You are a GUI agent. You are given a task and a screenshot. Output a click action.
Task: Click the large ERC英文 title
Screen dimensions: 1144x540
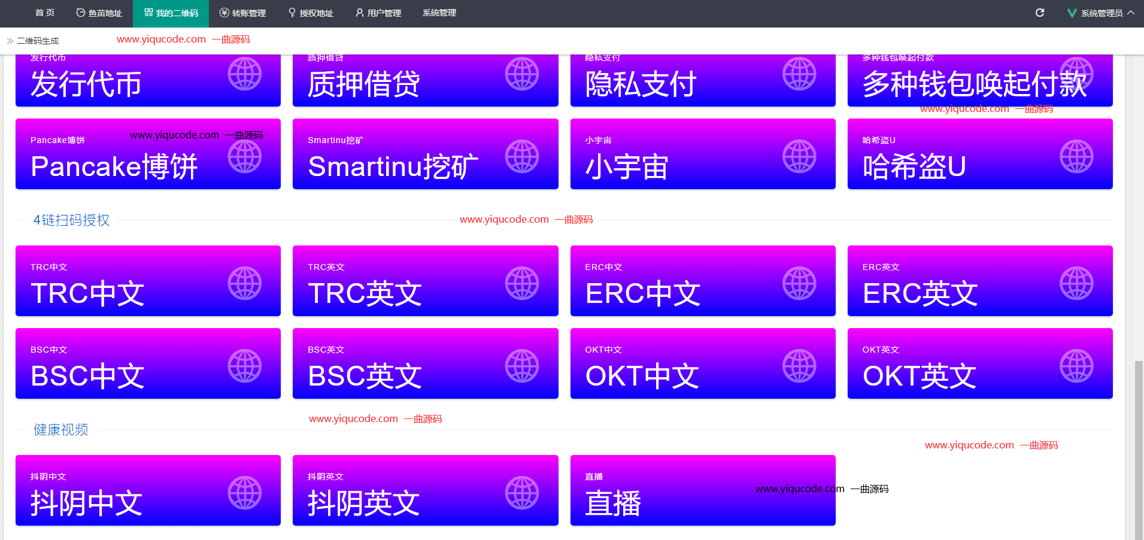920,293
